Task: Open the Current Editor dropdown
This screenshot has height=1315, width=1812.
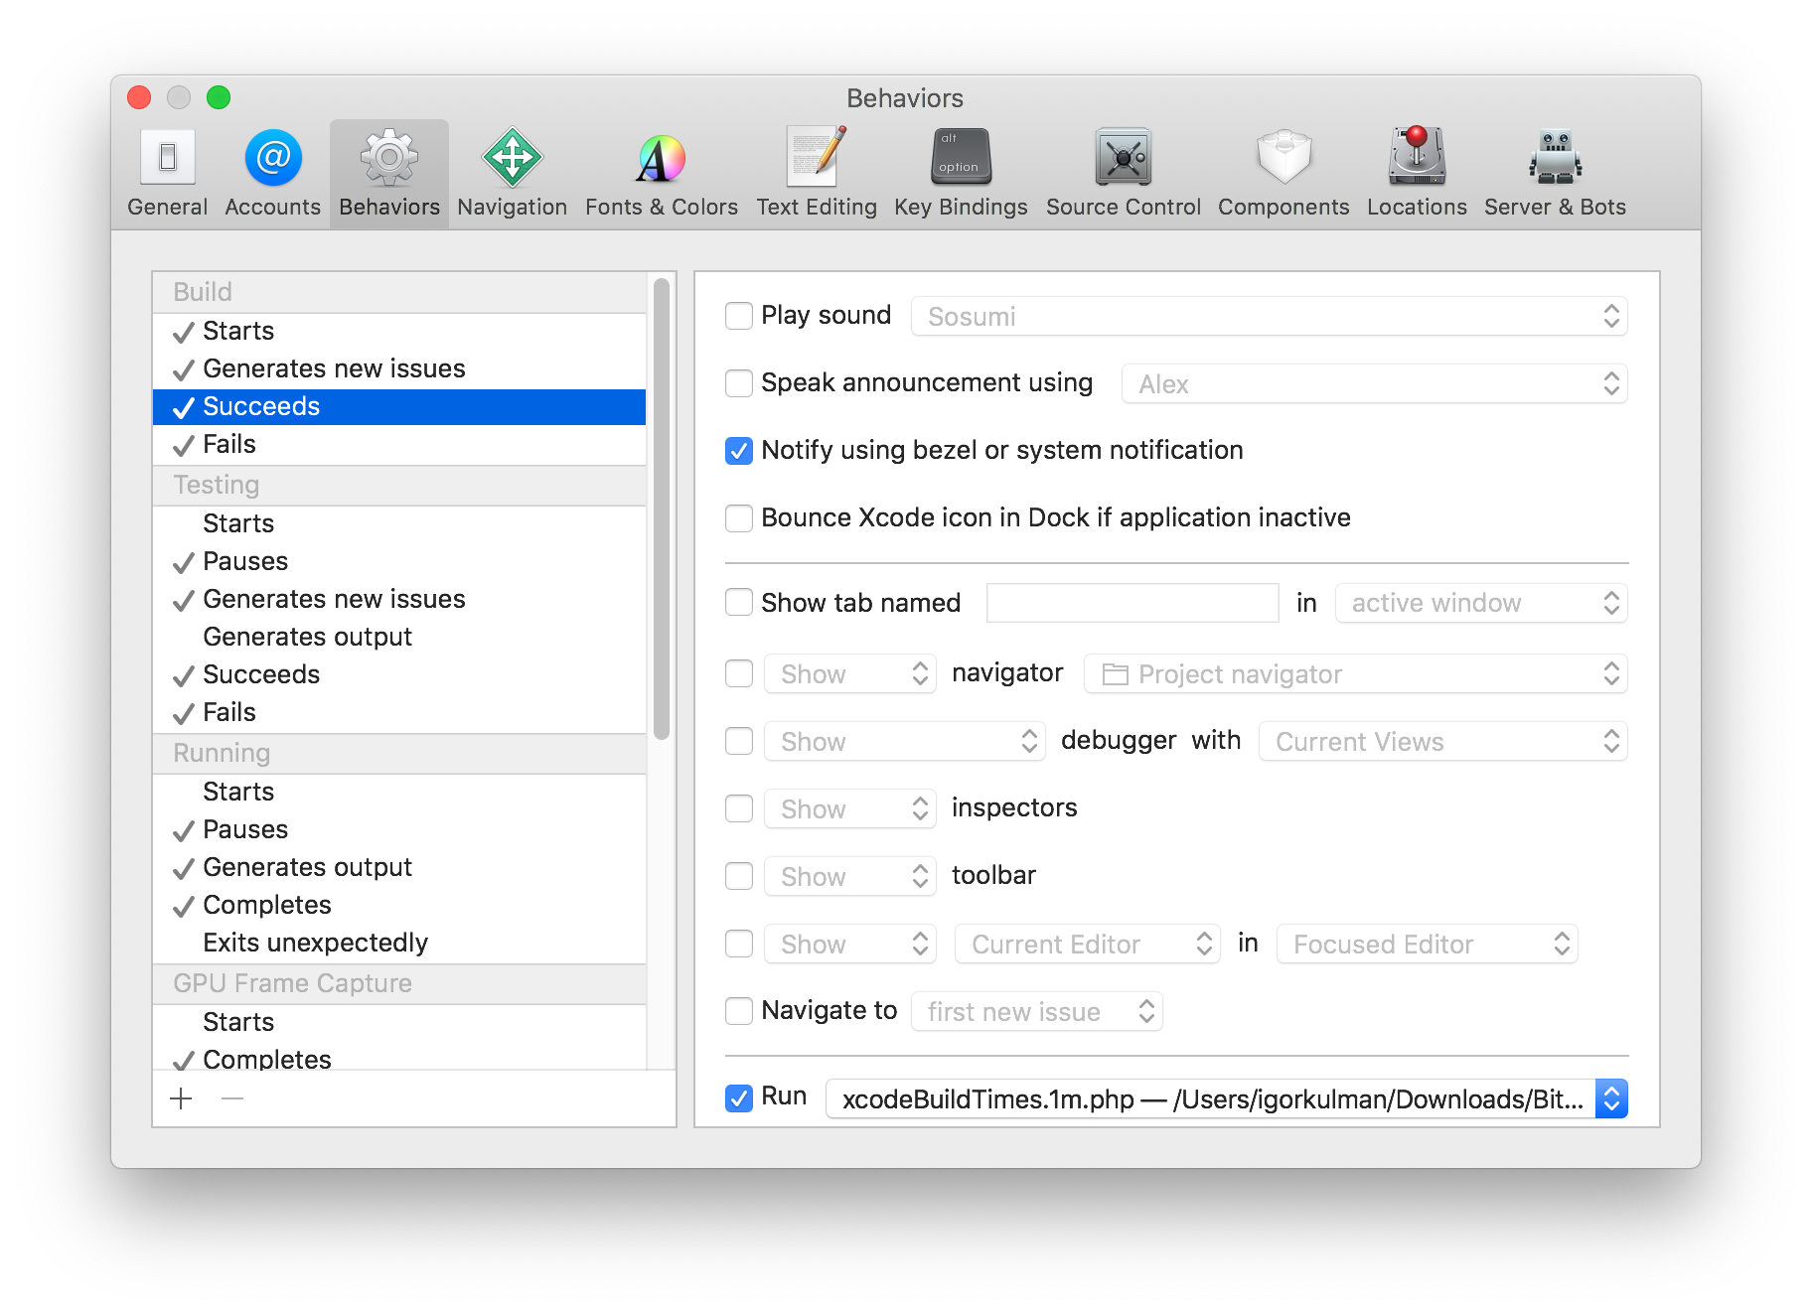Action: [1087, 945]
